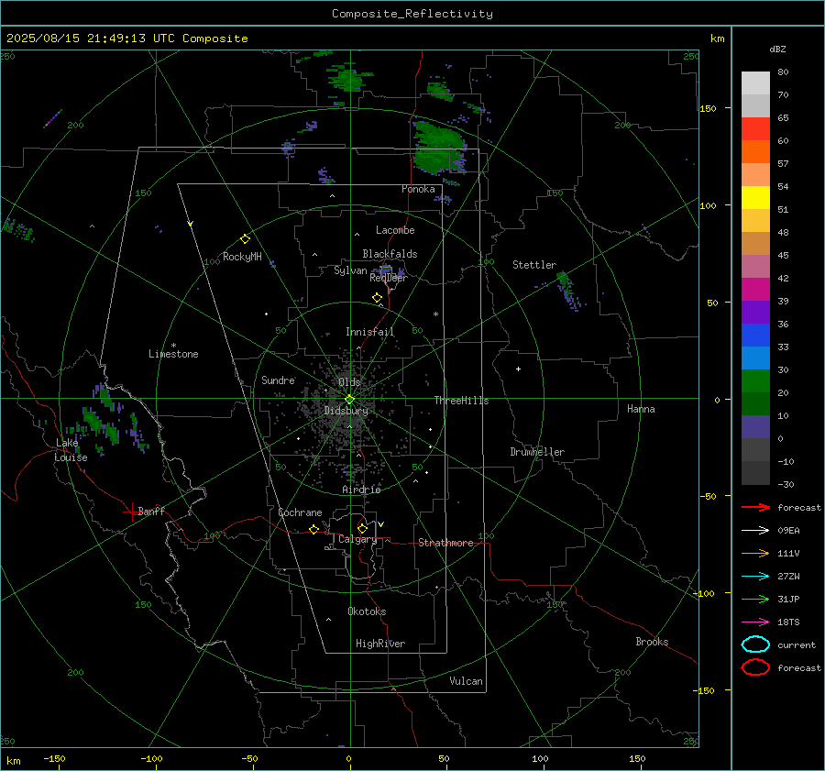
Task: Click the Ponoka city label
Action: [418, 189]
